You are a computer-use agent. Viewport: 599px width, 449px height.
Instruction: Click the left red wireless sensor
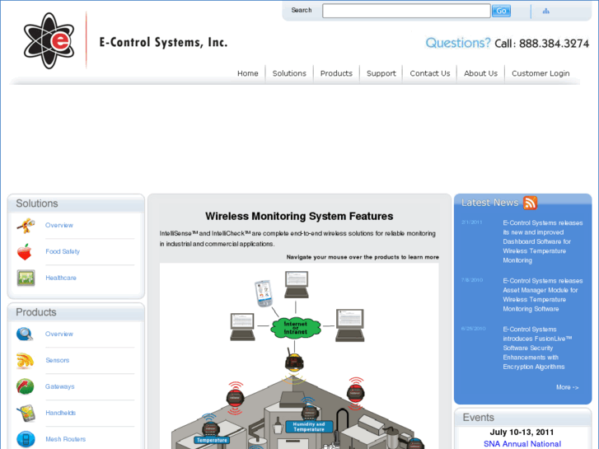(x=236, y=398)
